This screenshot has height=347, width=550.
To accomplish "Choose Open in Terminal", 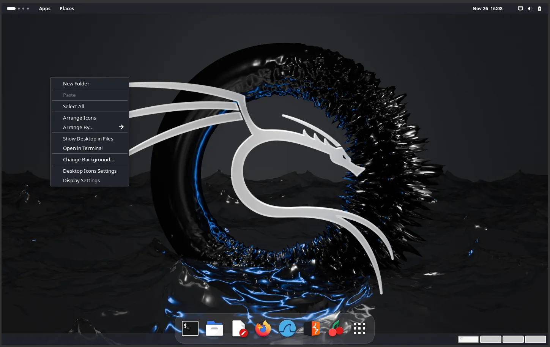I will [90, 148].
